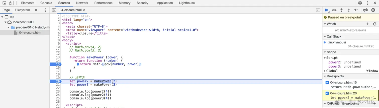Image resolution: width=379 pixels, height=108 pixels.
Task: Collapse the Scope section
Action: coord(325,52)
